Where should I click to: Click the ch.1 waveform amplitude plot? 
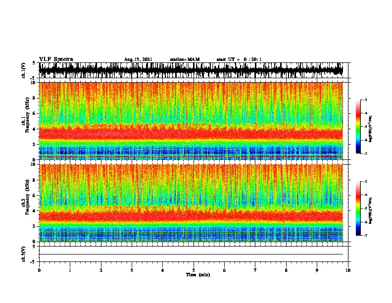tap(191, 70)
